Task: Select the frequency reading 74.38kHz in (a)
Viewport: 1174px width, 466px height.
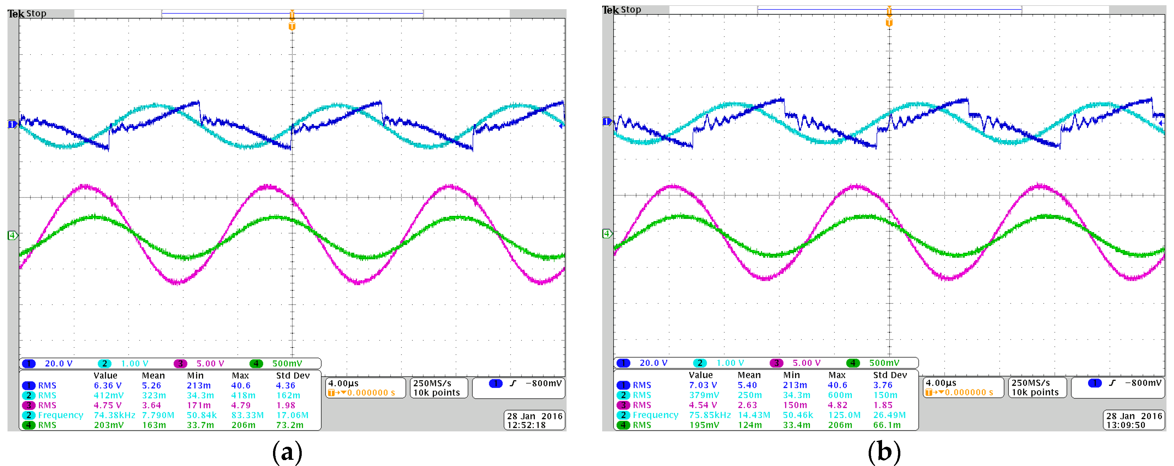Action: point(114,415)
